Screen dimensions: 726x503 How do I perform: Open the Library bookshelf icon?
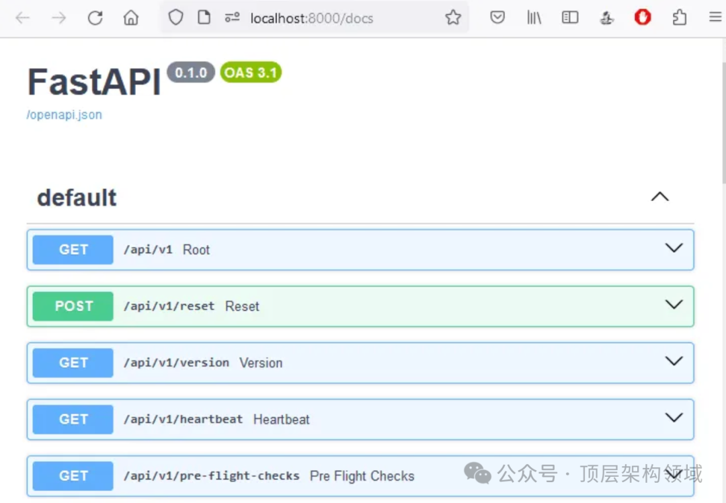(534, 17)
